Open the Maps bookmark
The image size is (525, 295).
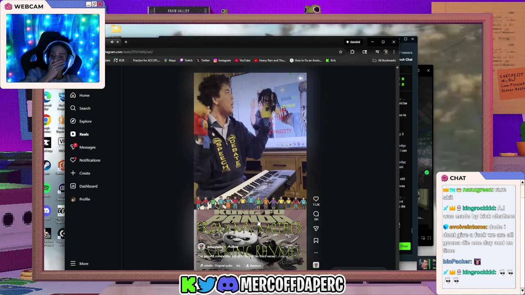(x=170, y=60)
